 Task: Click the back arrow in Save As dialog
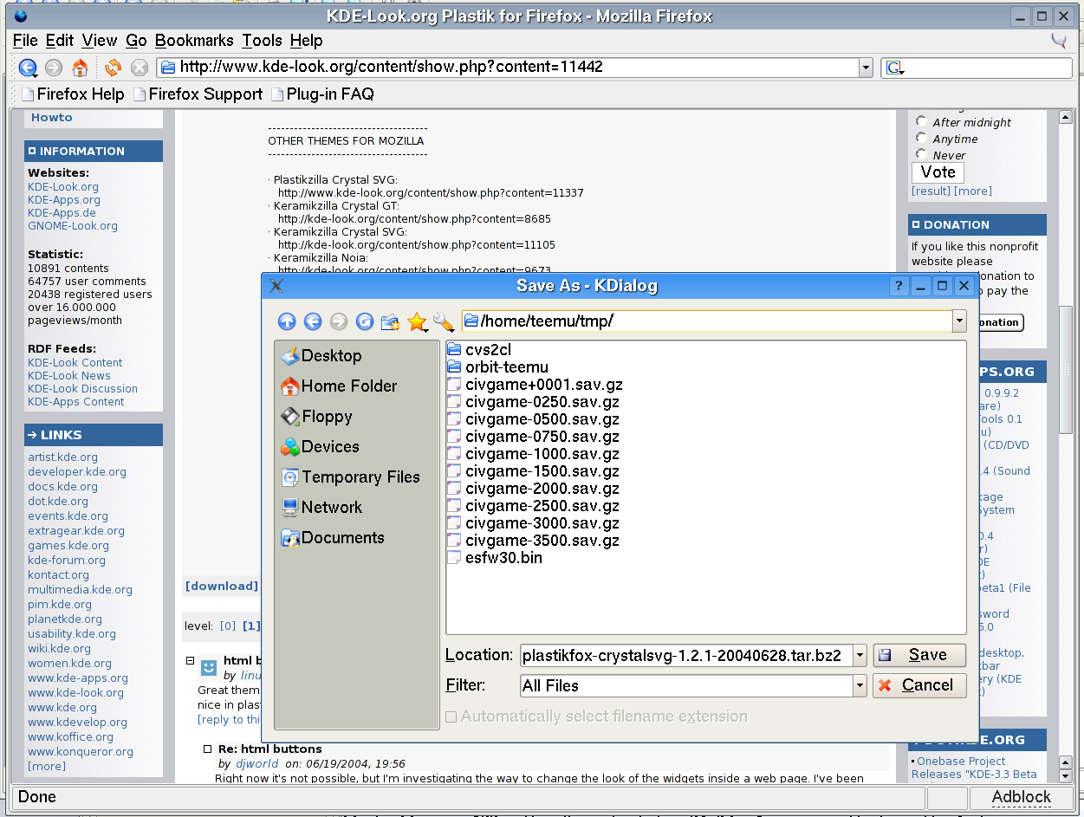[x=313, y=321]
